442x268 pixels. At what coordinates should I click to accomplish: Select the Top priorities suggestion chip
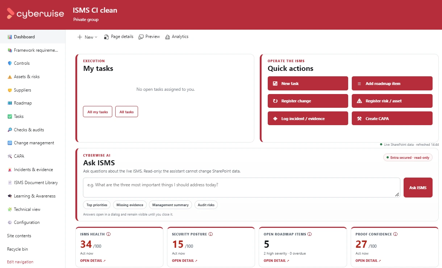[x=97, y=205]
